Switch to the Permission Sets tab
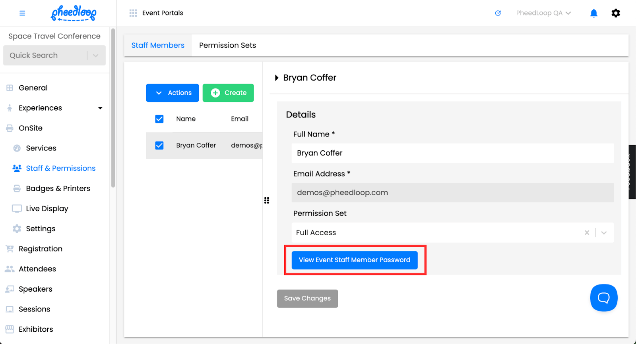Screen dimensions: 636x344 [227, 45]
